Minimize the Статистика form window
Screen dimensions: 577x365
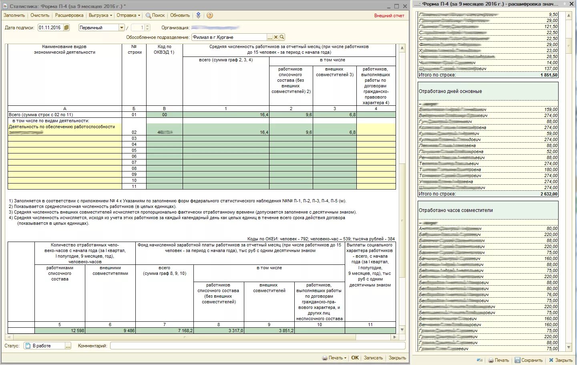[x=389, y=6]
